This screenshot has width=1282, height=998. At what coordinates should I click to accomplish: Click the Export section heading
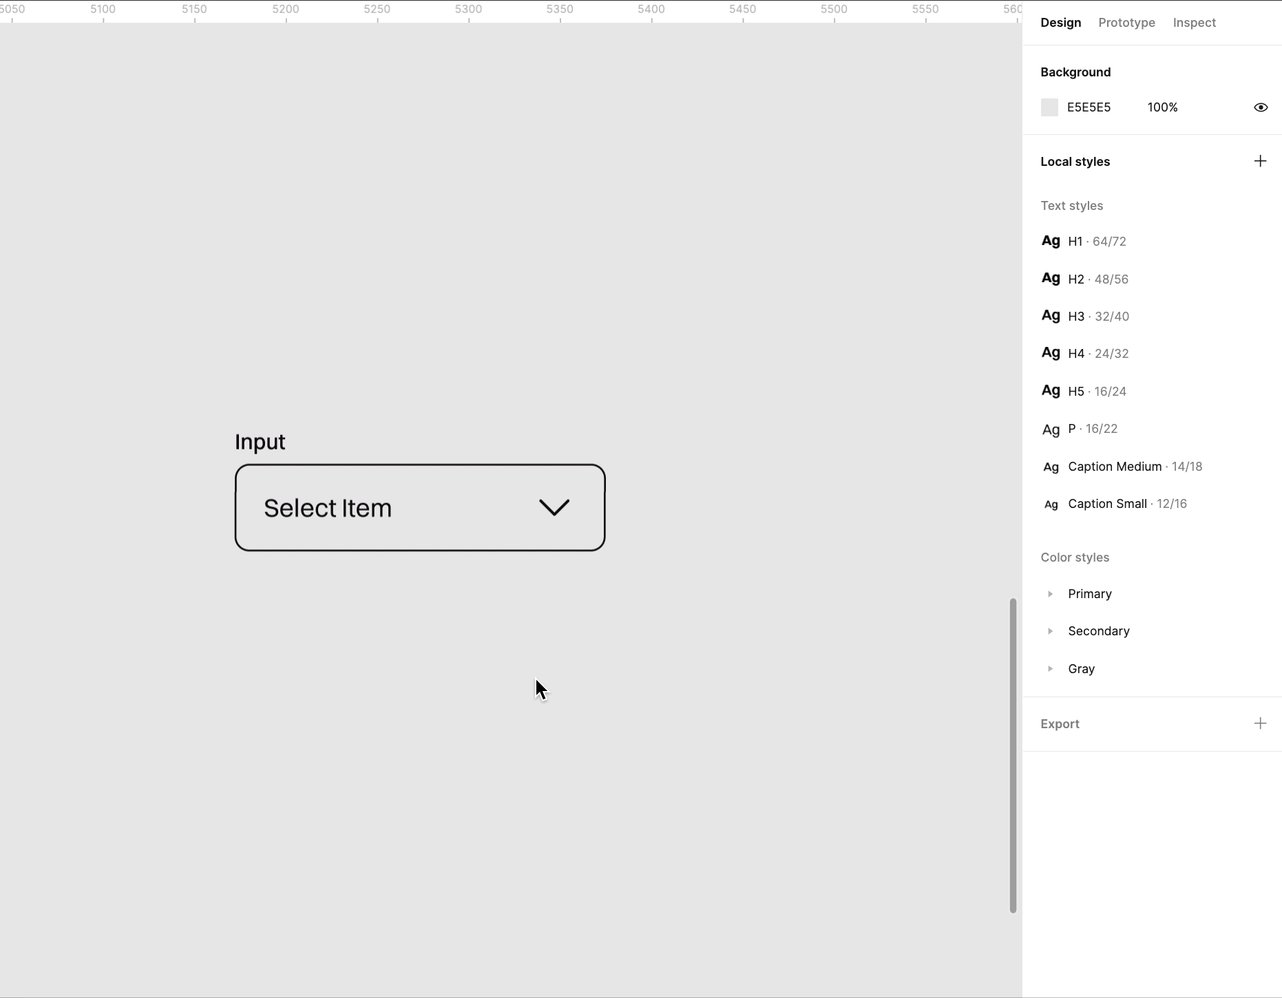point(1060,724)
